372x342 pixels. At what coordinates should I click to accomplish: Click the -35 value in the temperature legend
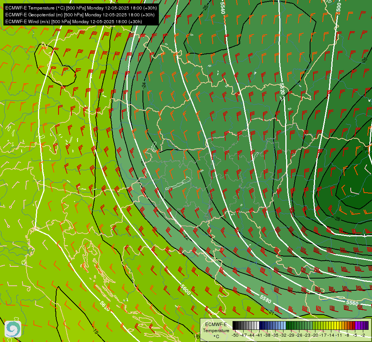tap(275, 335)
